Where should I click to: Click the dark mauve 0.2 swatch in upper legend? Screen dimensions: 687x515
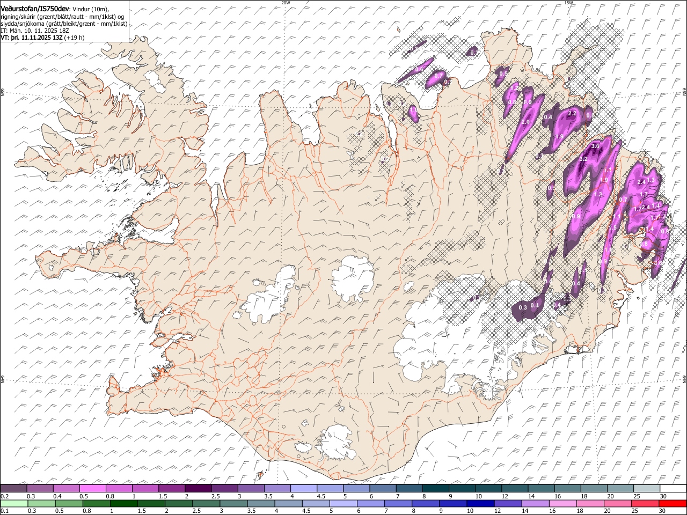pos(14,489)
